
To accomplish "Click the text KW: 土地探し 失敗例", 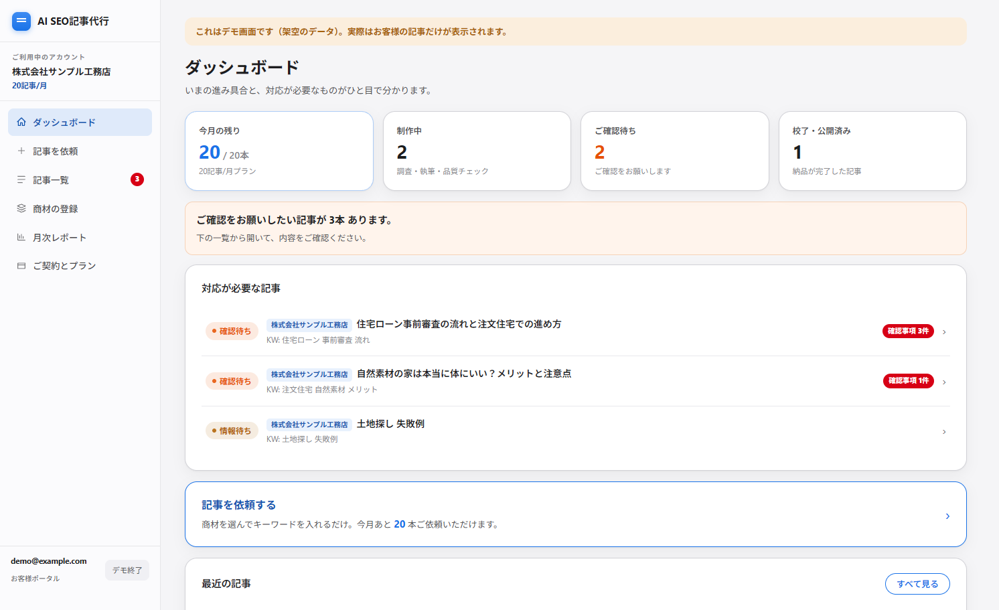I will (x=302, y=439).
